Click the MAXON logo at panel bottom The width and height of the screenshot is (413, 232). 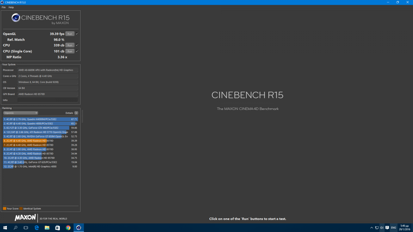click(x=25, y=218)
